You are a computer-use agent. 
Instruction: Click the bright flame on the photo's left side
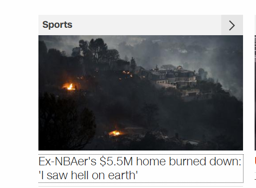click(x=70, y=87)
